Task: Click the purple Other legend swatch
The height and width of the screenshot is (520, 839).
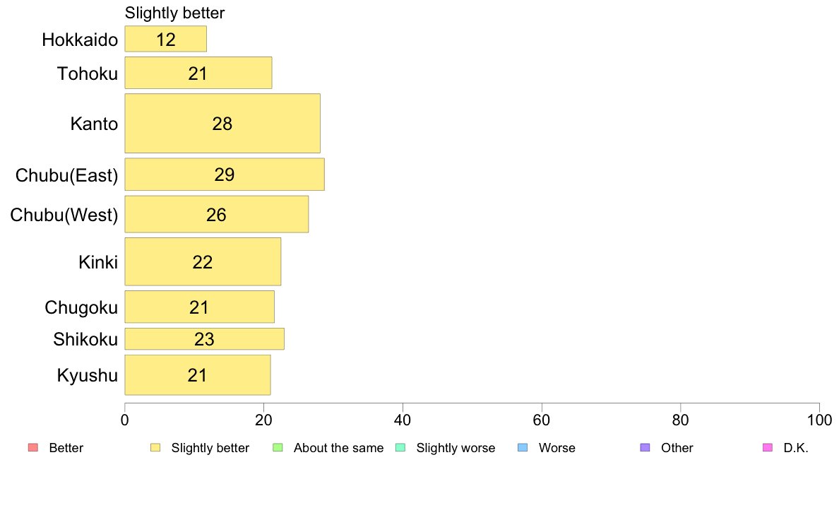Action: pyautogui.click(x=645, y=448)
